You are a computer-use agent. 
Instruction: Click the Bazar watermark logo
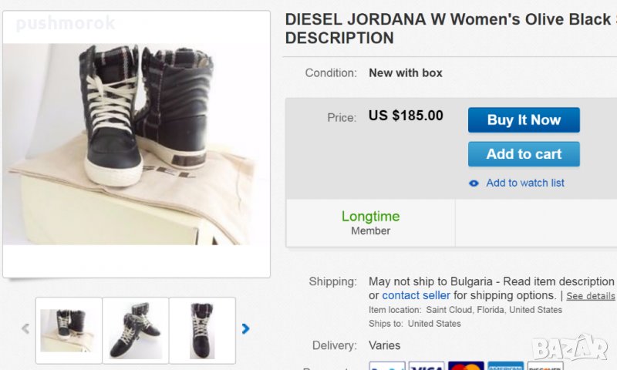tap(570, 347)
